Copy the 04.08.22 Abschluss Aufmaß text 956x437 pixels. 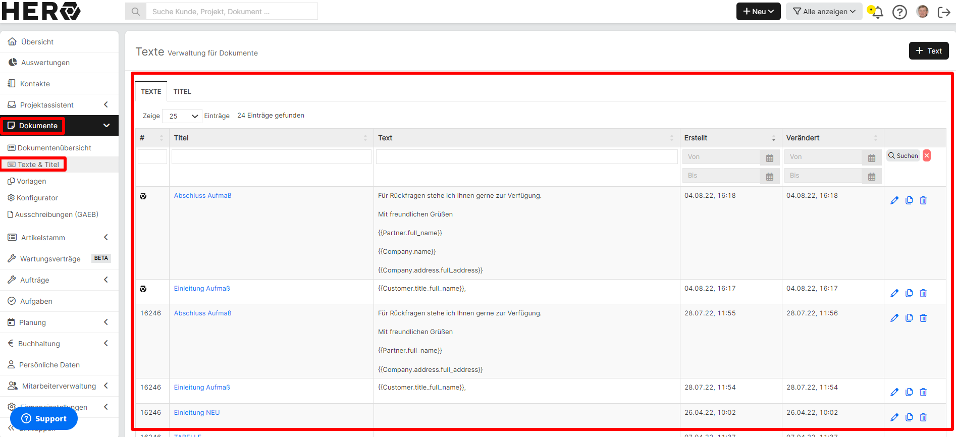point(909,200)
